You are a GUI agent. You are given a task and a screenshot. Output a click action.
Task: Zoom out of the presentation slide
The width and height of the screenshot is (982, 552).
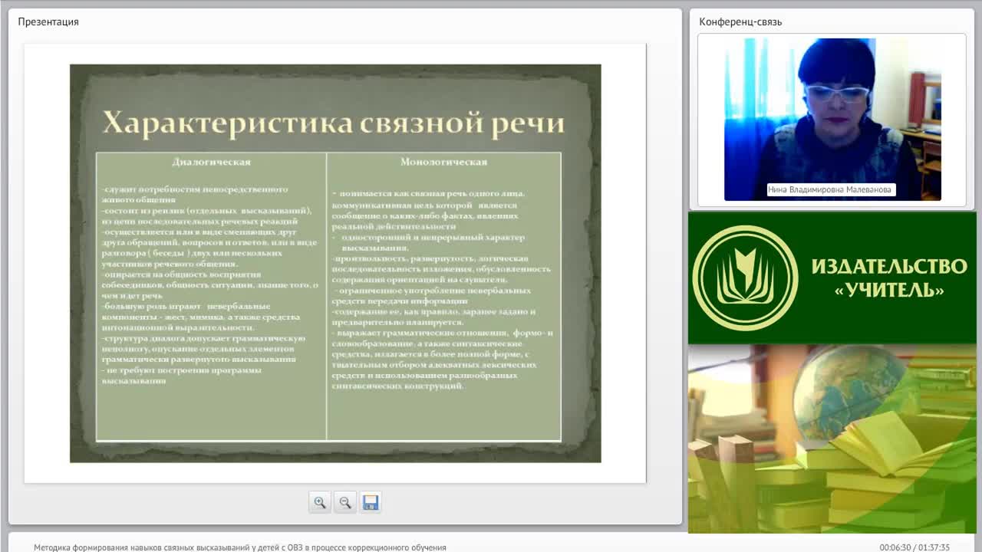tap(345, 502)
